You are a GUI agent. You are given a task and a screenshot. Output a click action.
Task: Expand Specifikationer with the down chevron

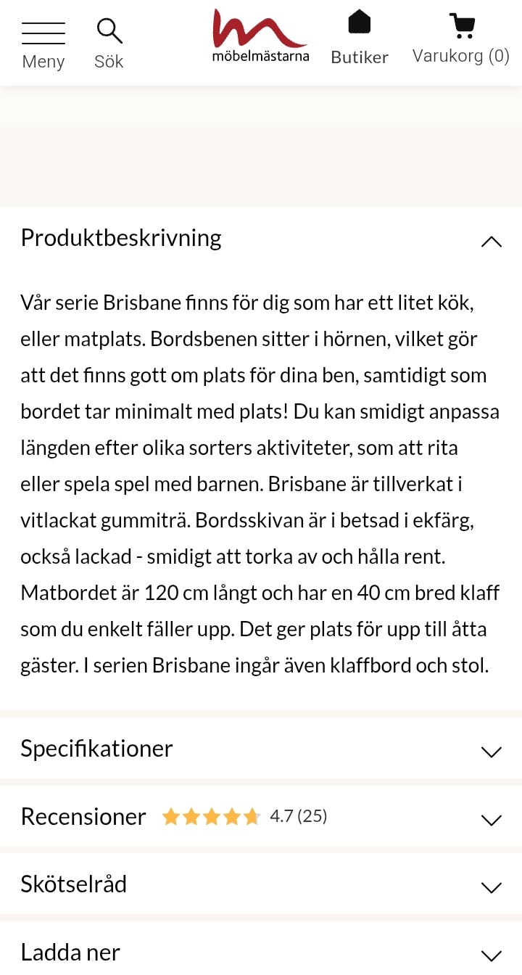[x=491, y=752]
